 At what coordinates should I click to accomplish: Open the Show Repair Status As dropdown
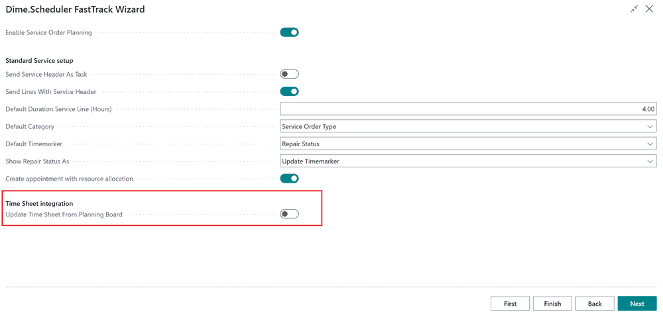pyautogui.click(x=468, y=161)
